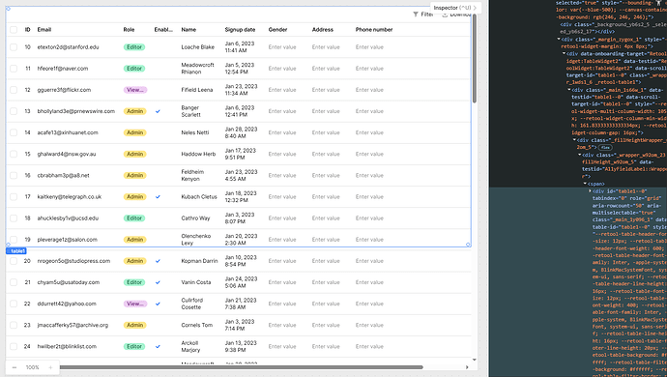Click the vertical scrollbar down arrow
Viewport: 667px width, 377px height.
click(x=475, y=360)
